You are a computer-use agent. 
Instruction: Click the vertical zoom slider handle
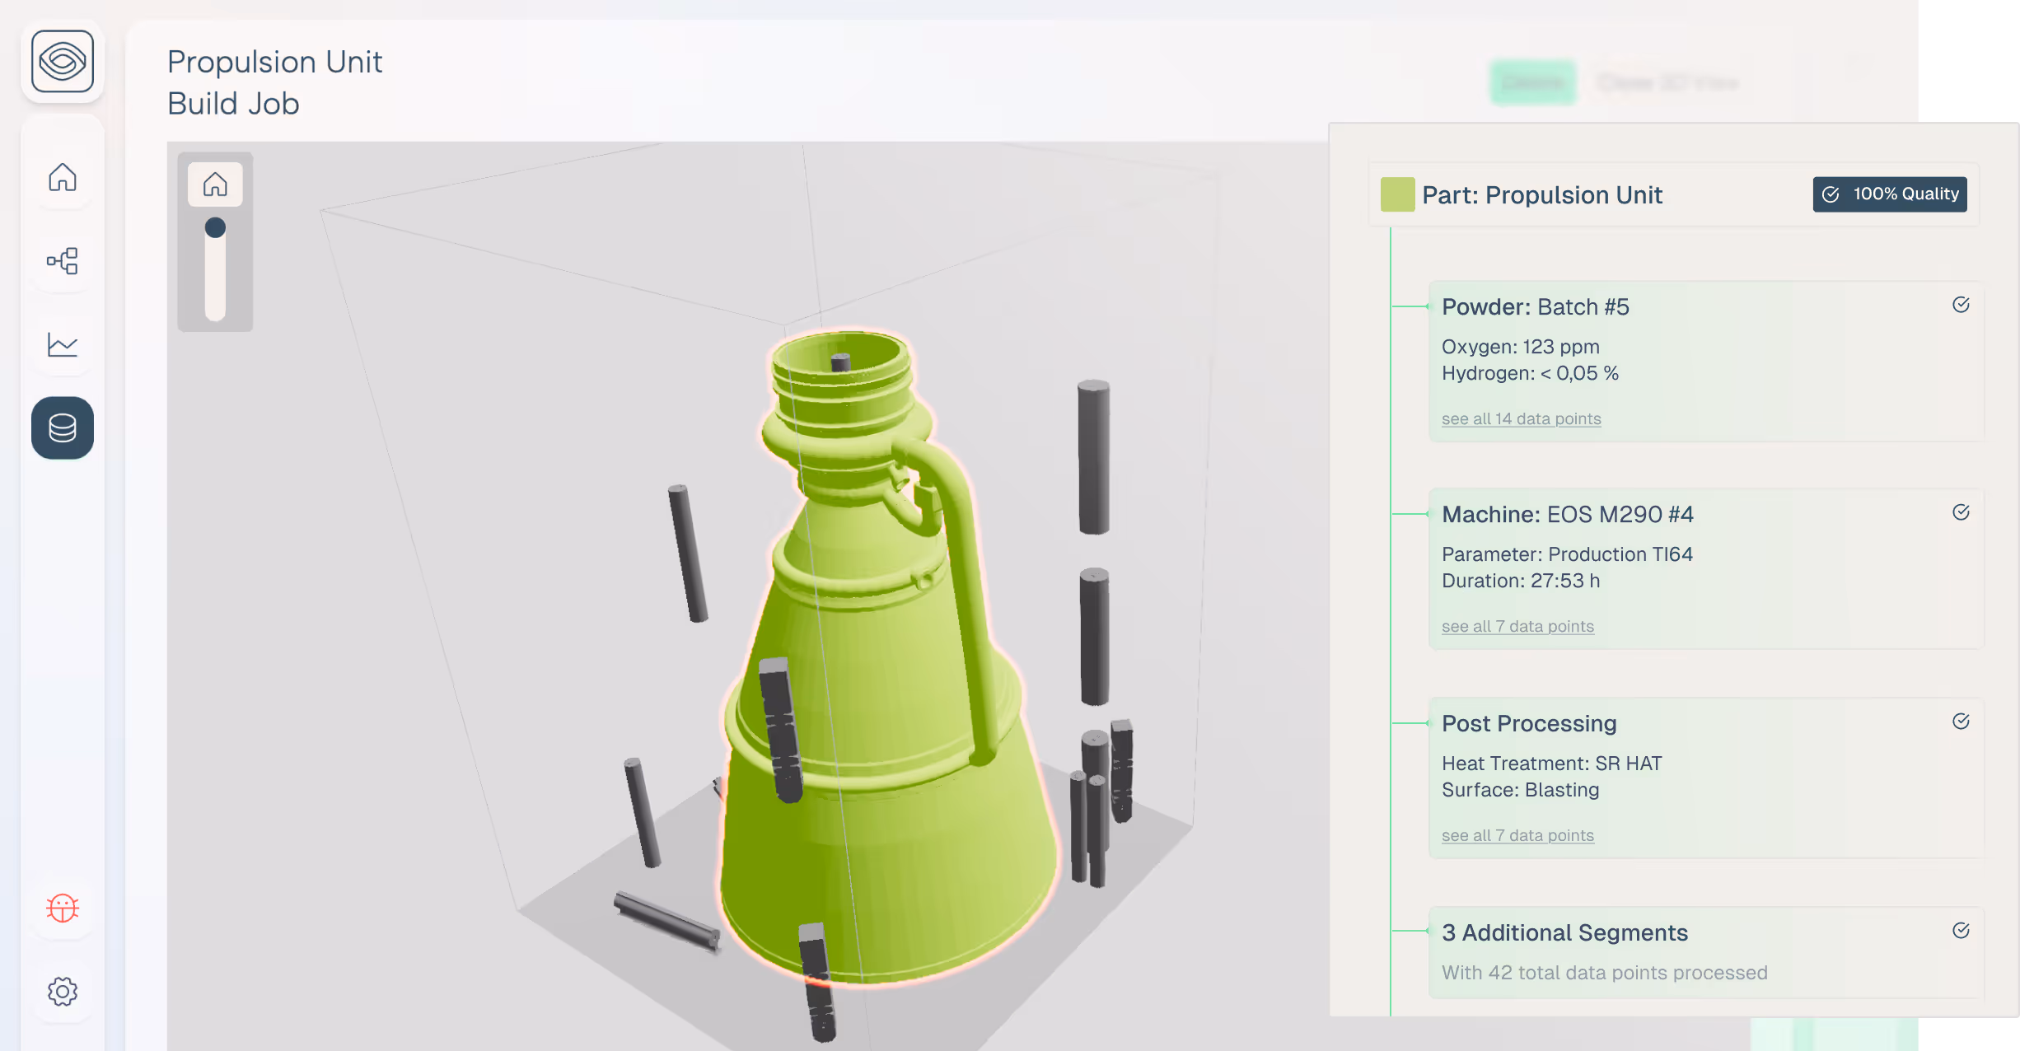tap(215, 227)
